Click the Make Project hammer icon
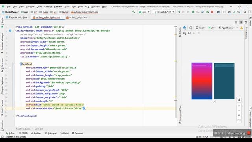Image resolution: width=252 pixels, height=142 pixels. [x=133, y=12]
